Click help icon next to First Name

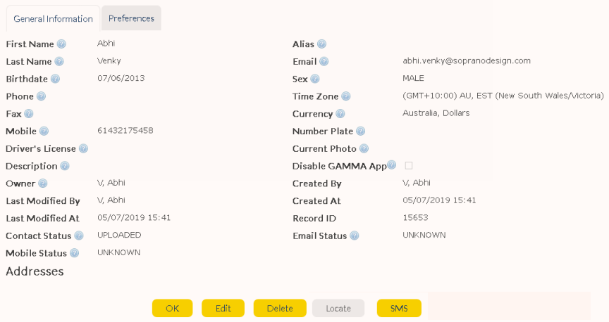61,44
